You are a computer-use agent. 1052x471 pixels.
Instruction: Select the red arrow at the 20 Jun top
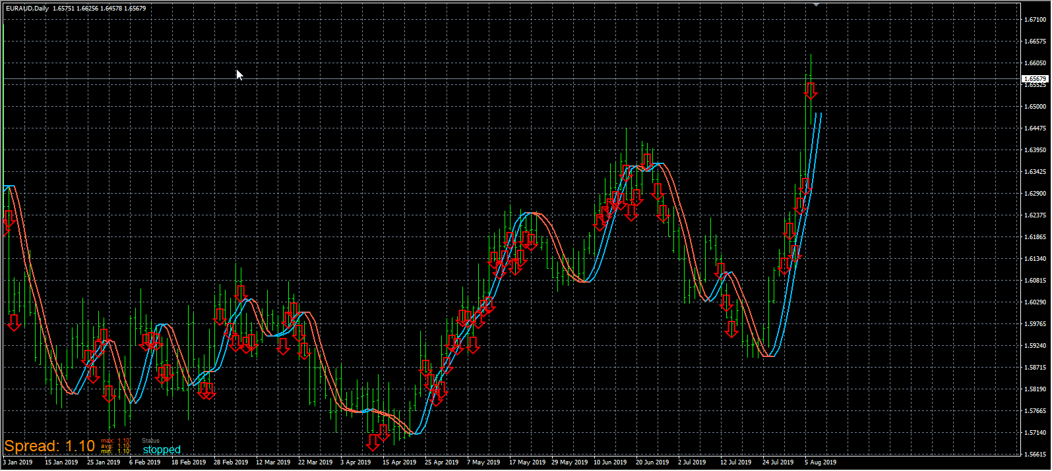[x=647, y=162]
